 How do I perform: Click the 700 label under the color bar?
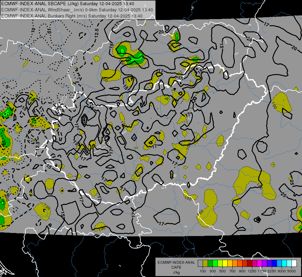click(233, 271)
